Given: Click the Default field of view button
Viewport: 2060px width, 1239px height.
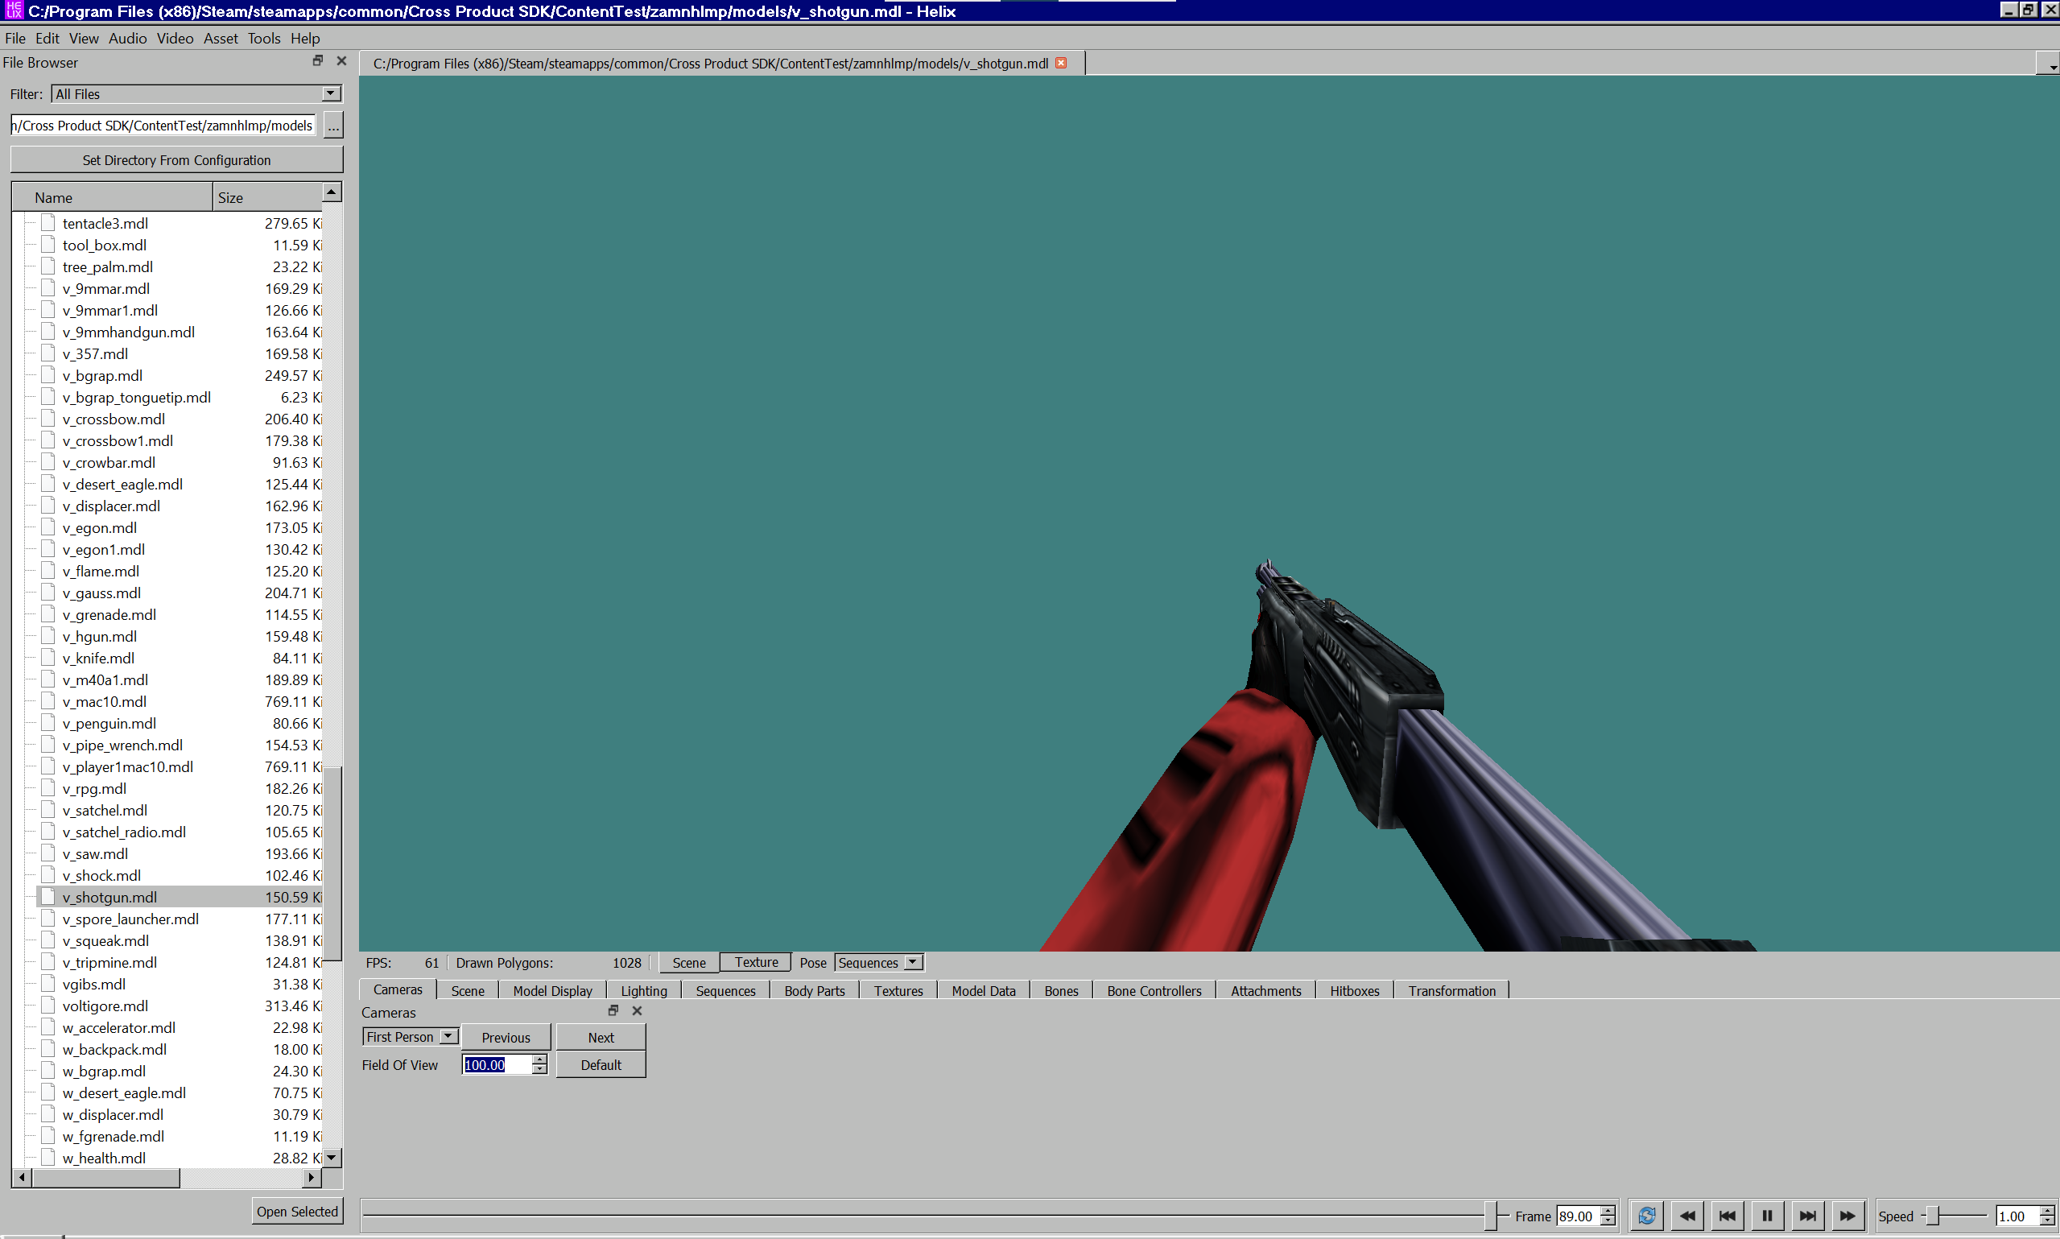Looking at the screenshot, I should point(601,1064).
